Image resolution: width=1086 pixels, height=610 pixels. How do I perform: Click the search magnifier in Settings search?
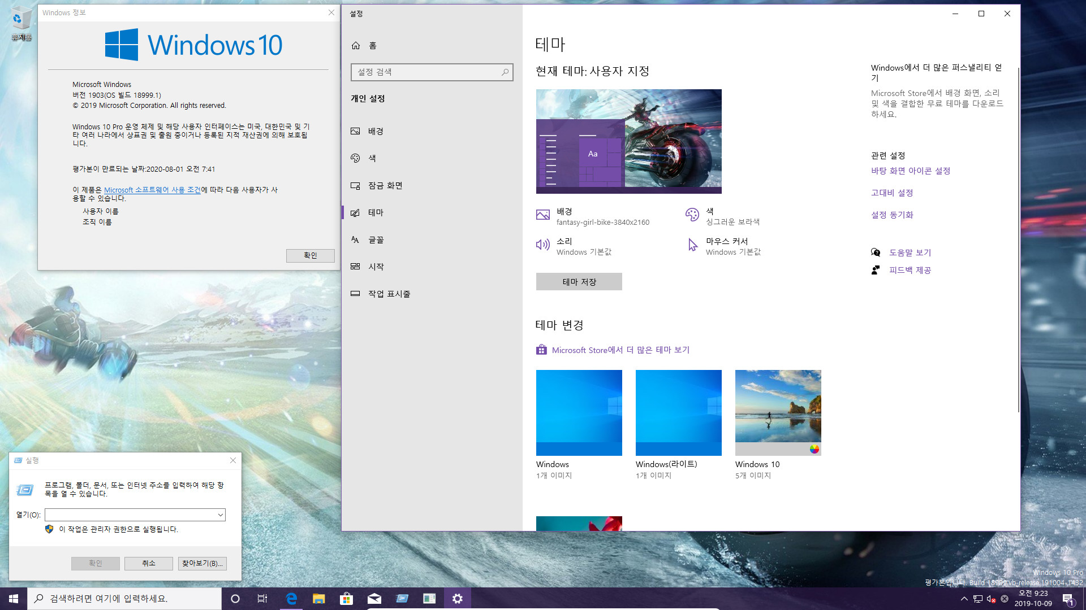505,72
